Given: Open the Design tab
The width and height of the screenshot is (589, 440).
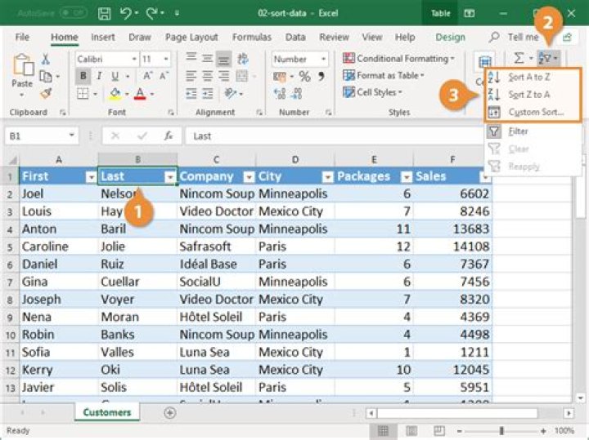Looking at the screenshot, I should point(450,37).
